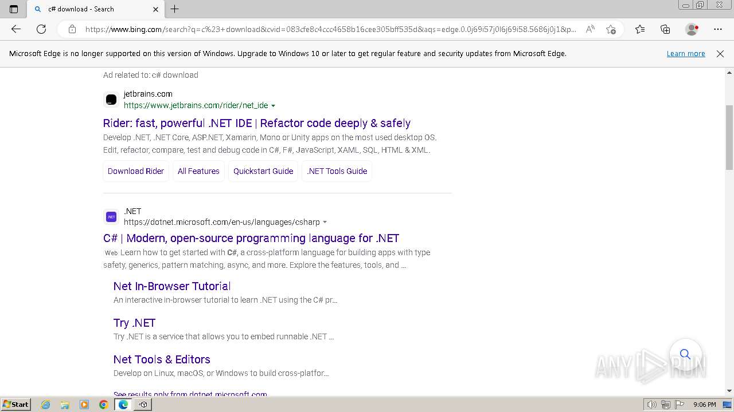Click the vertical scrollbar thumb

coord(729,137)
